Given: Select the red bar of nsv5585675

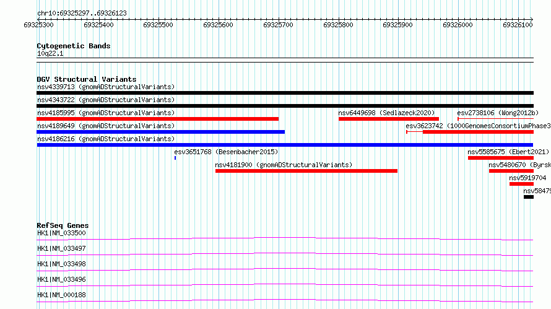Looking at the screenshot, I should point(501,158).
